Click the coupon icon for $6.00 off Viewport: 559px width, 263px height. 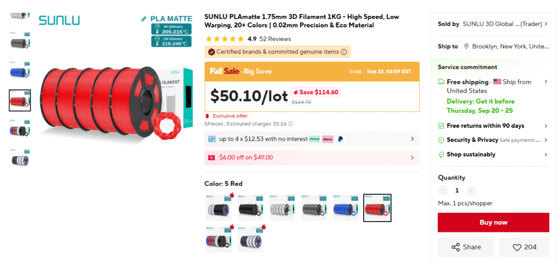pos(211,158)
